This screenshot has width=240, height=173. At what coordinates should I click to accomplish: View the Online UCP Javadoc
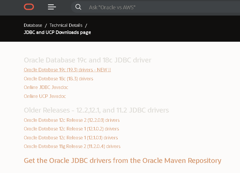click(45, 96)
